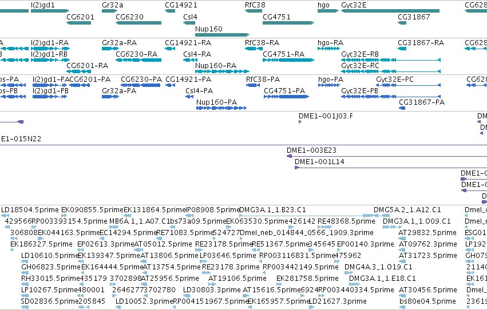This screenshot has height=310, width=487.
Task: Click the Gyc32E-RC transcript
Action: [391, 71]
